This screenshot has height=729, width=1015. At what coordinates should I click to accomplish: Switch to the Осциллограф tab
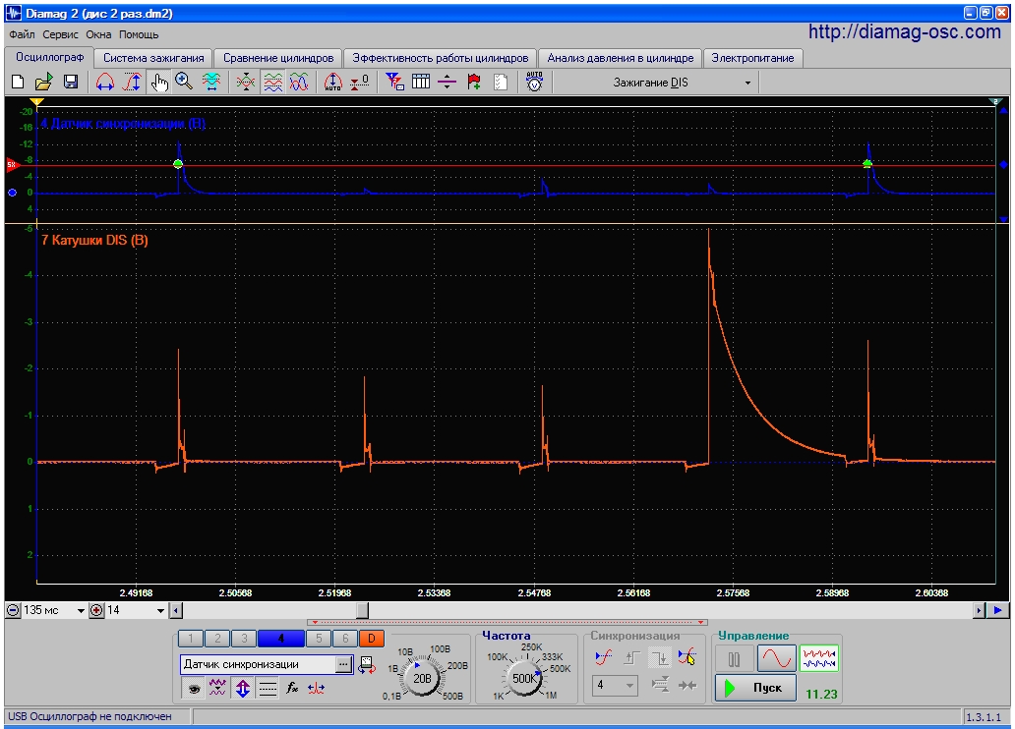(x=50, y=58)
